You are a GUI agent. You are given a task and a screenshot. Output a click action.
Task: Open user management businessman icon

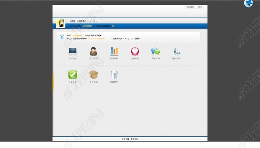click(93, 51)
